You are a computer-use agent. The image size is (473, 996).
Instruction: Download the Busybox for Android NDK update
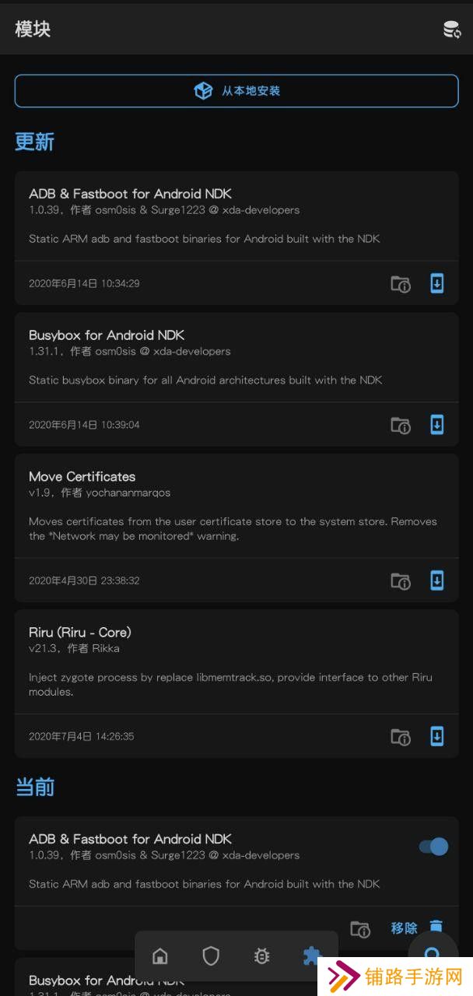[x=437, y=425]
